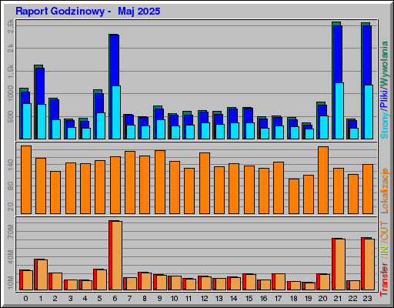Click the transfer bar for hour 6
394x308 pixels.
[117, 256]
